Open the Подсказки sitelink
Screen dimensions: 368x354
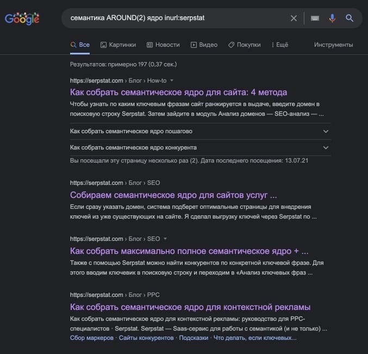[x=194, y=338]
